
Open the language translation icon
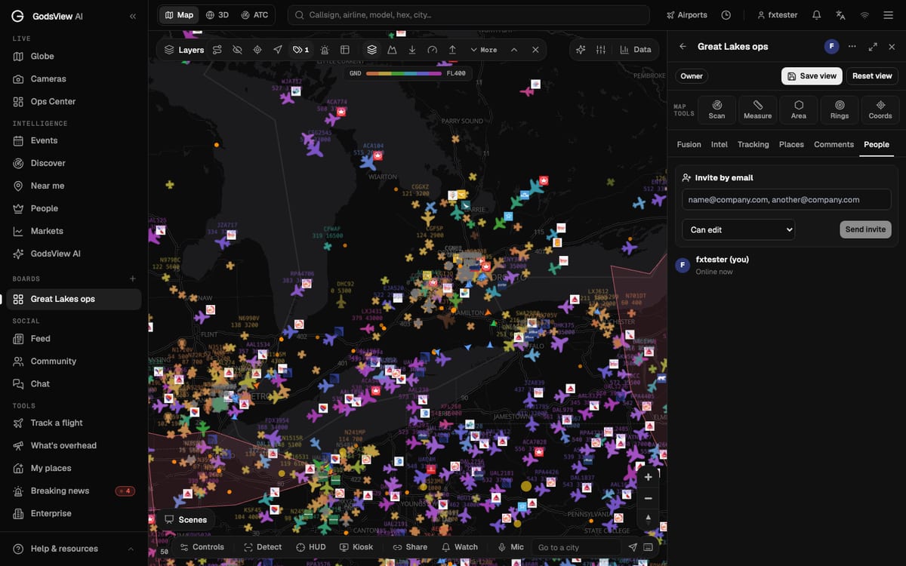point(840,15)
